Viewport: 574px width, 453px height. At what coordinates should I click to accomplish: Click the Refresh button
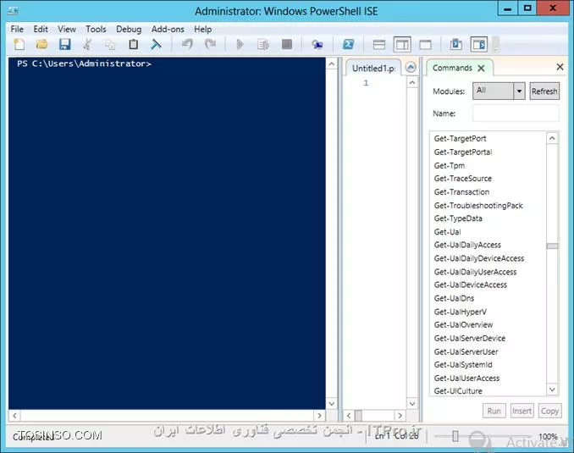click(x=544, y=91)
